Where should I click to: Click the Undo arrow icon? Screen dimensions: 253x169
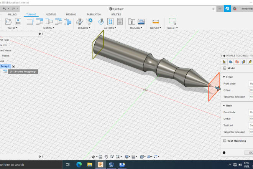pyautogui.click(x=5, y=8)
